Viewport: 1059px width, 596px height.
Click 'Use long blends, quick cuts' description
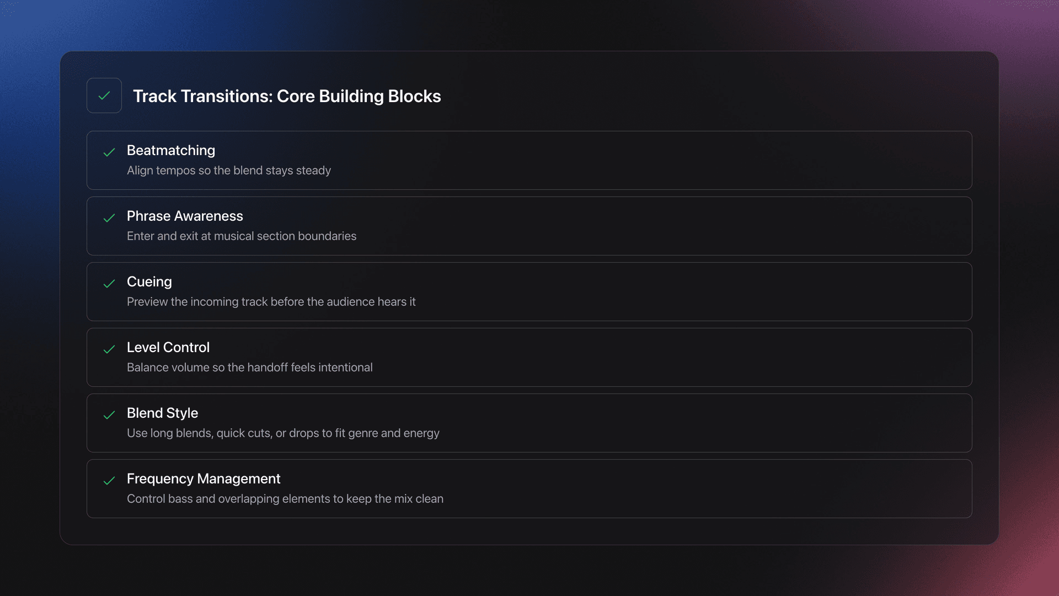coord(283,433)
